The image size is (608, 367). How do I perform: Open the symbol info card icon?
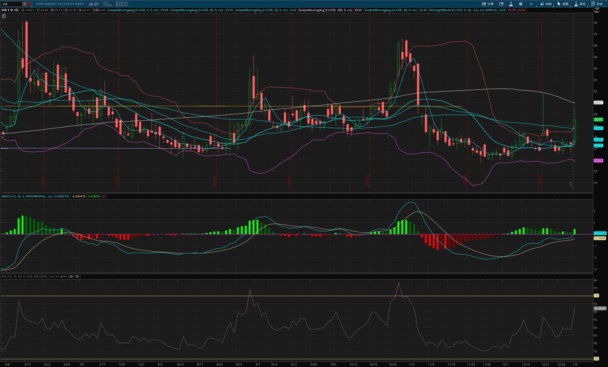tap(501, 4)
